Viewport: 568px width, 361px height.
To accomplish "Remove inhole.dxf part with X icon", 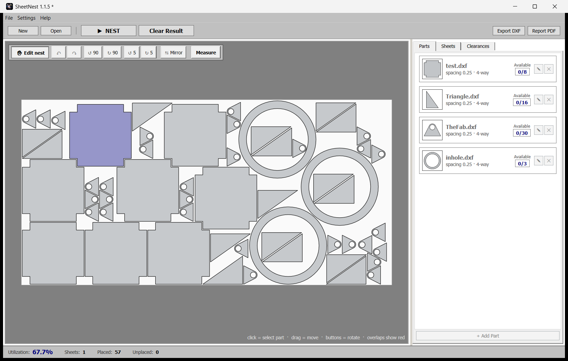I will [x=549, y=161].
